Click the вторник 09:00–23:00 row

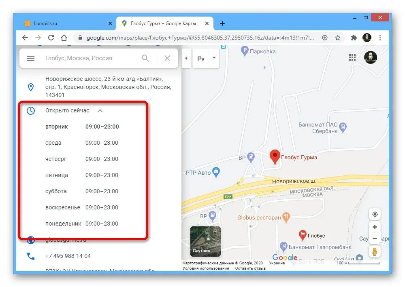[x=82, y=127]
